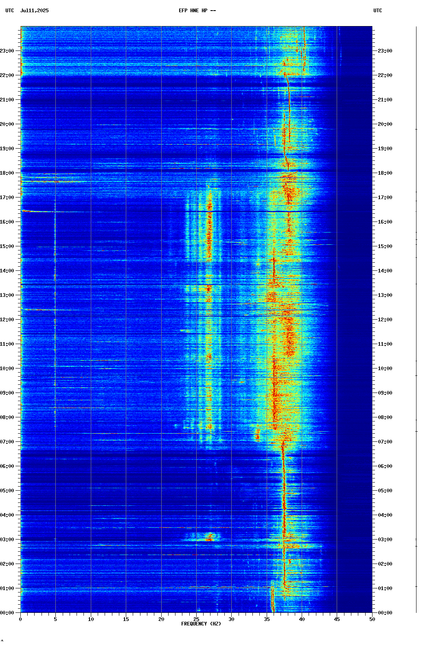This screenshot has width=434, height=645.
Task: Select 20:00 on the right time axis
Action: click(x=385, y=124)
